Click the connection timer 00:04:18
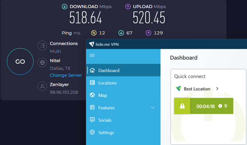 coord(206,106)
